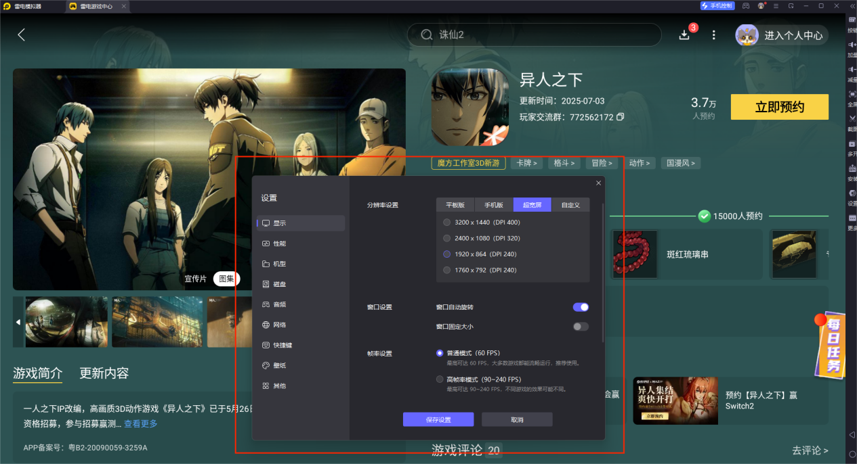Viewport: 857px width, 464px height.
Task: Click the search magnifier icon
Action: (x=426, y=34)
